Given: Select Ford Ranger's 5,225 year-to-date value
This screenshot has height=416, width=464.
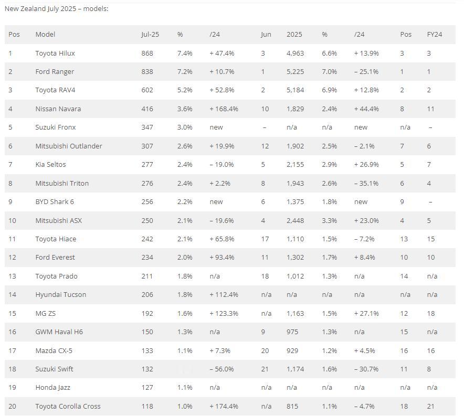Looking at the screenshot, I should click(295, 71).
